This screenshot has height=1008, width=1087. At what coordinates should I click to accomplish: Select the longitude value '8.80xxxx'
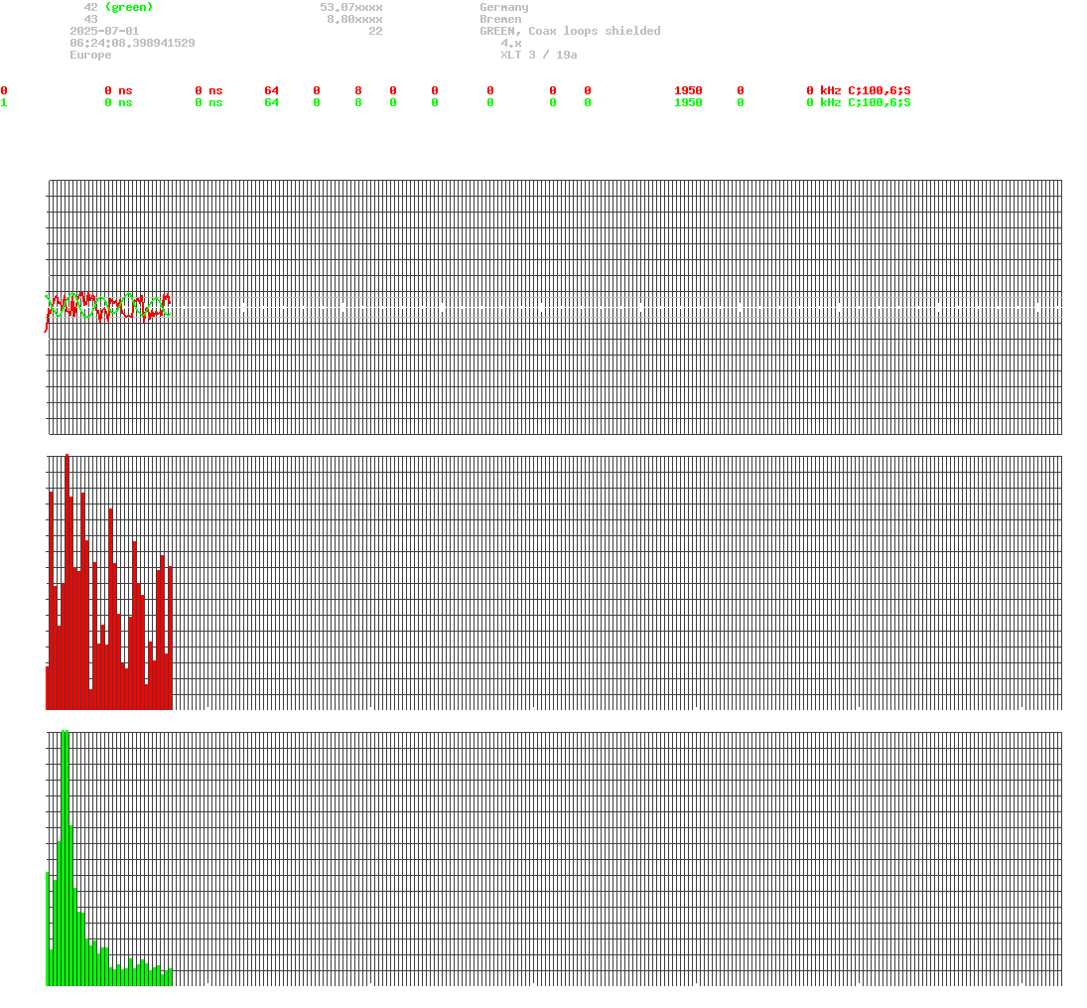355,19
